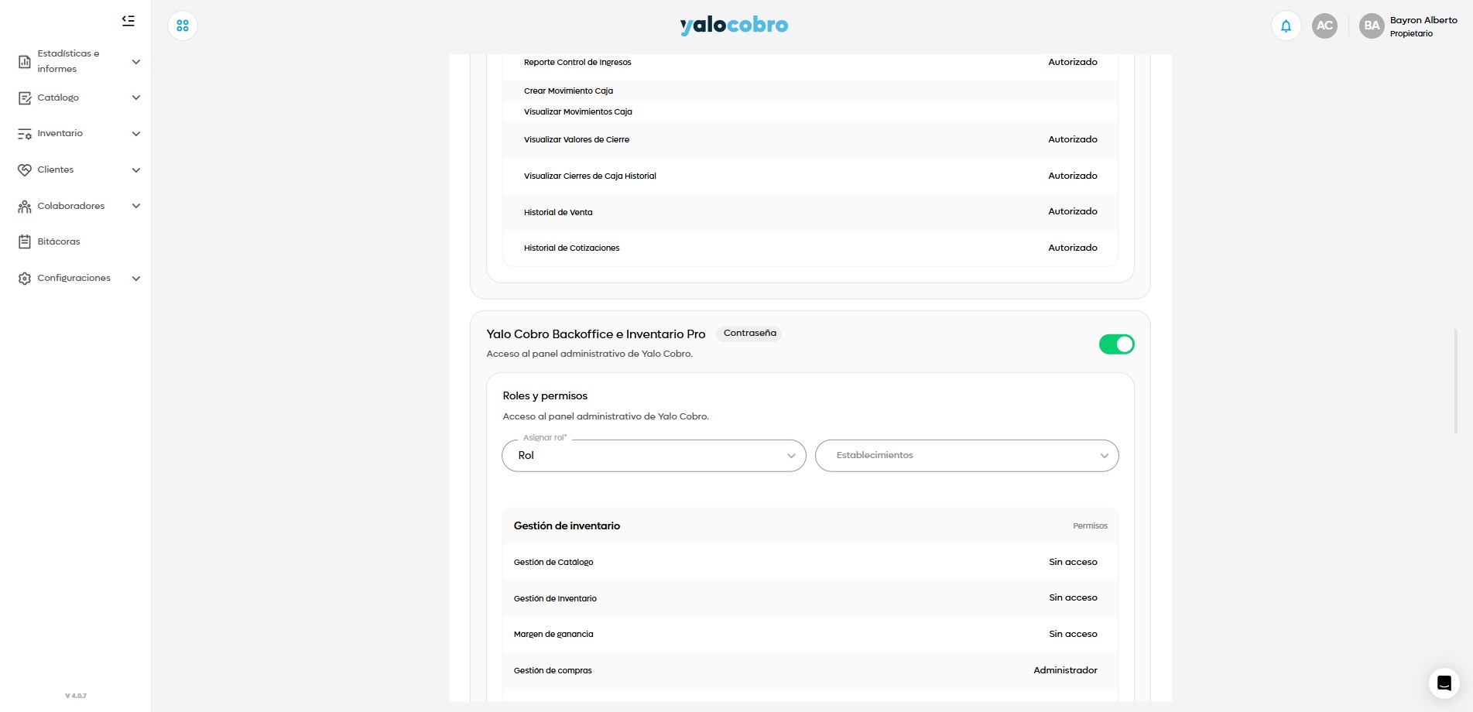Click Autorizado for Visualizar Valores de Cierre

1072,139
